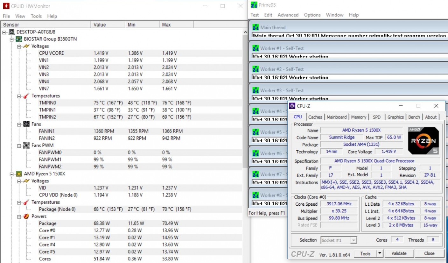This screenshot has height=263, width=448.
Task: Click the Powers flame icon
Action: point(27,216)
